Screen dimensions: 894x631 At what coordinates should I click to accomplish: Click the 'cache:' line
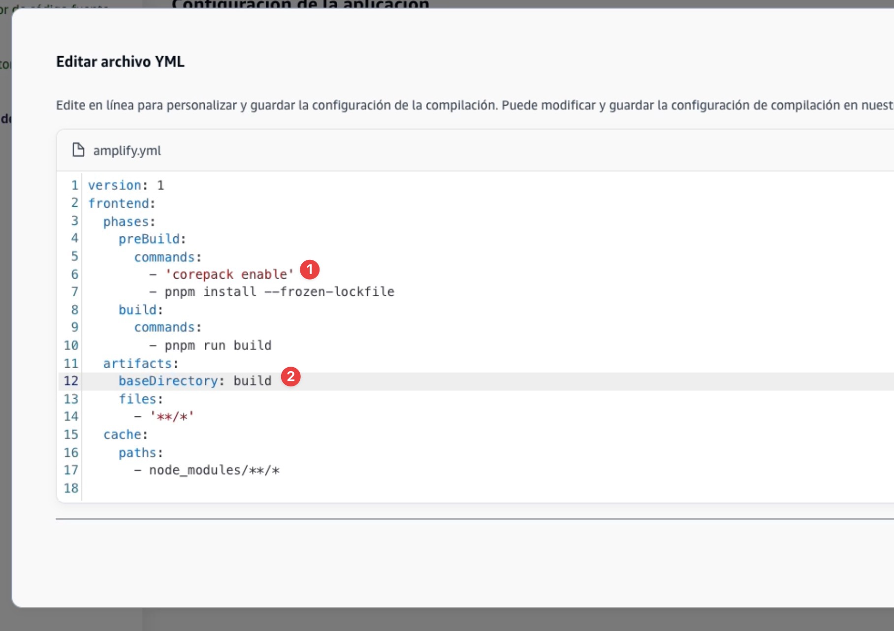pos(126,435)
